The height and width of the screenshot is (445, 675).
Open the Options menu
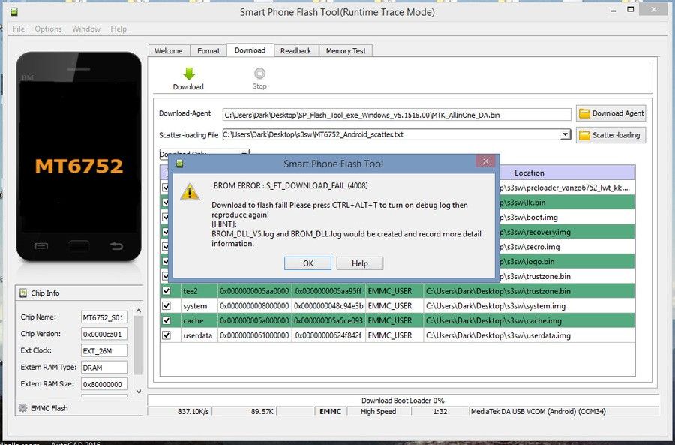tap(48, 29)
